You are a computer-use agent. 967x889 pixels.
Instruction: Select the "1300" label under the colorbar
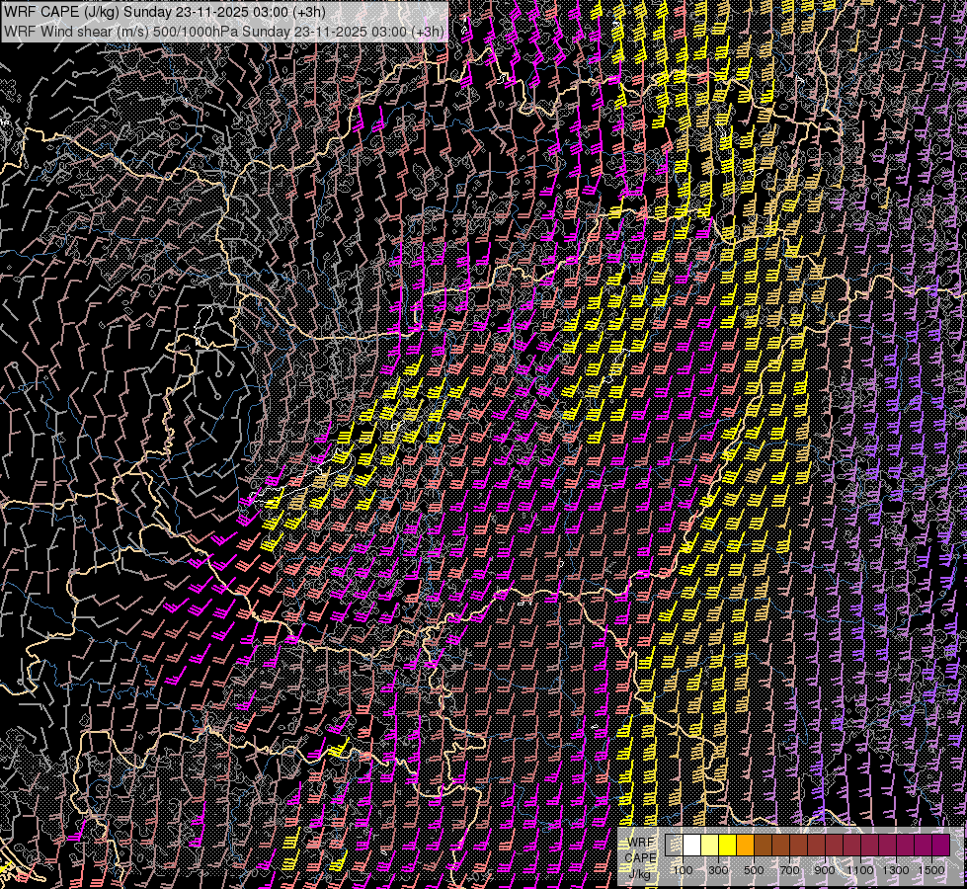pyautogui.click(x=895, y=870)
